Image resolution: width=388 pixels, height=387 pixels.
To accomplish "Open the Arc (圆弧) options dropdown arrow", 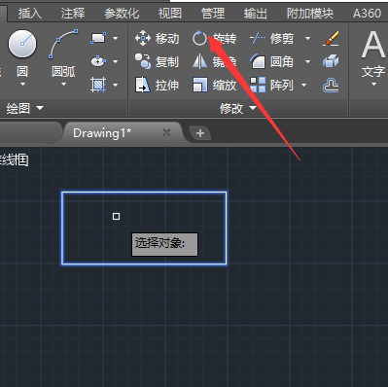I will coord(63,85).
